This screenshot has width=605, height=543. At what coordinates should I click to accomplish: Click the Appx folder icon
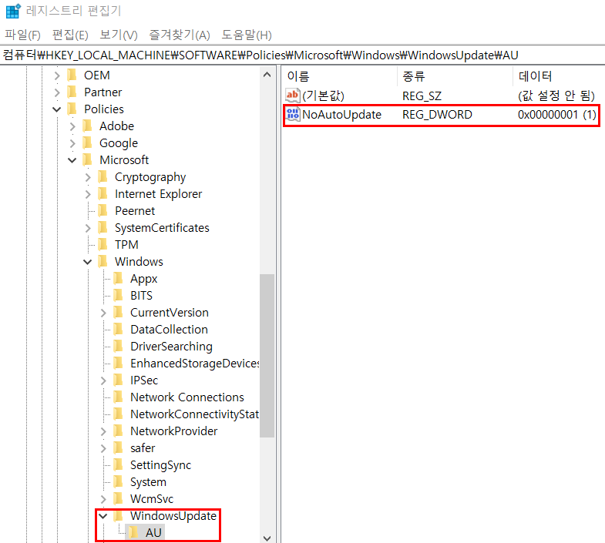[x=119, y=279]
